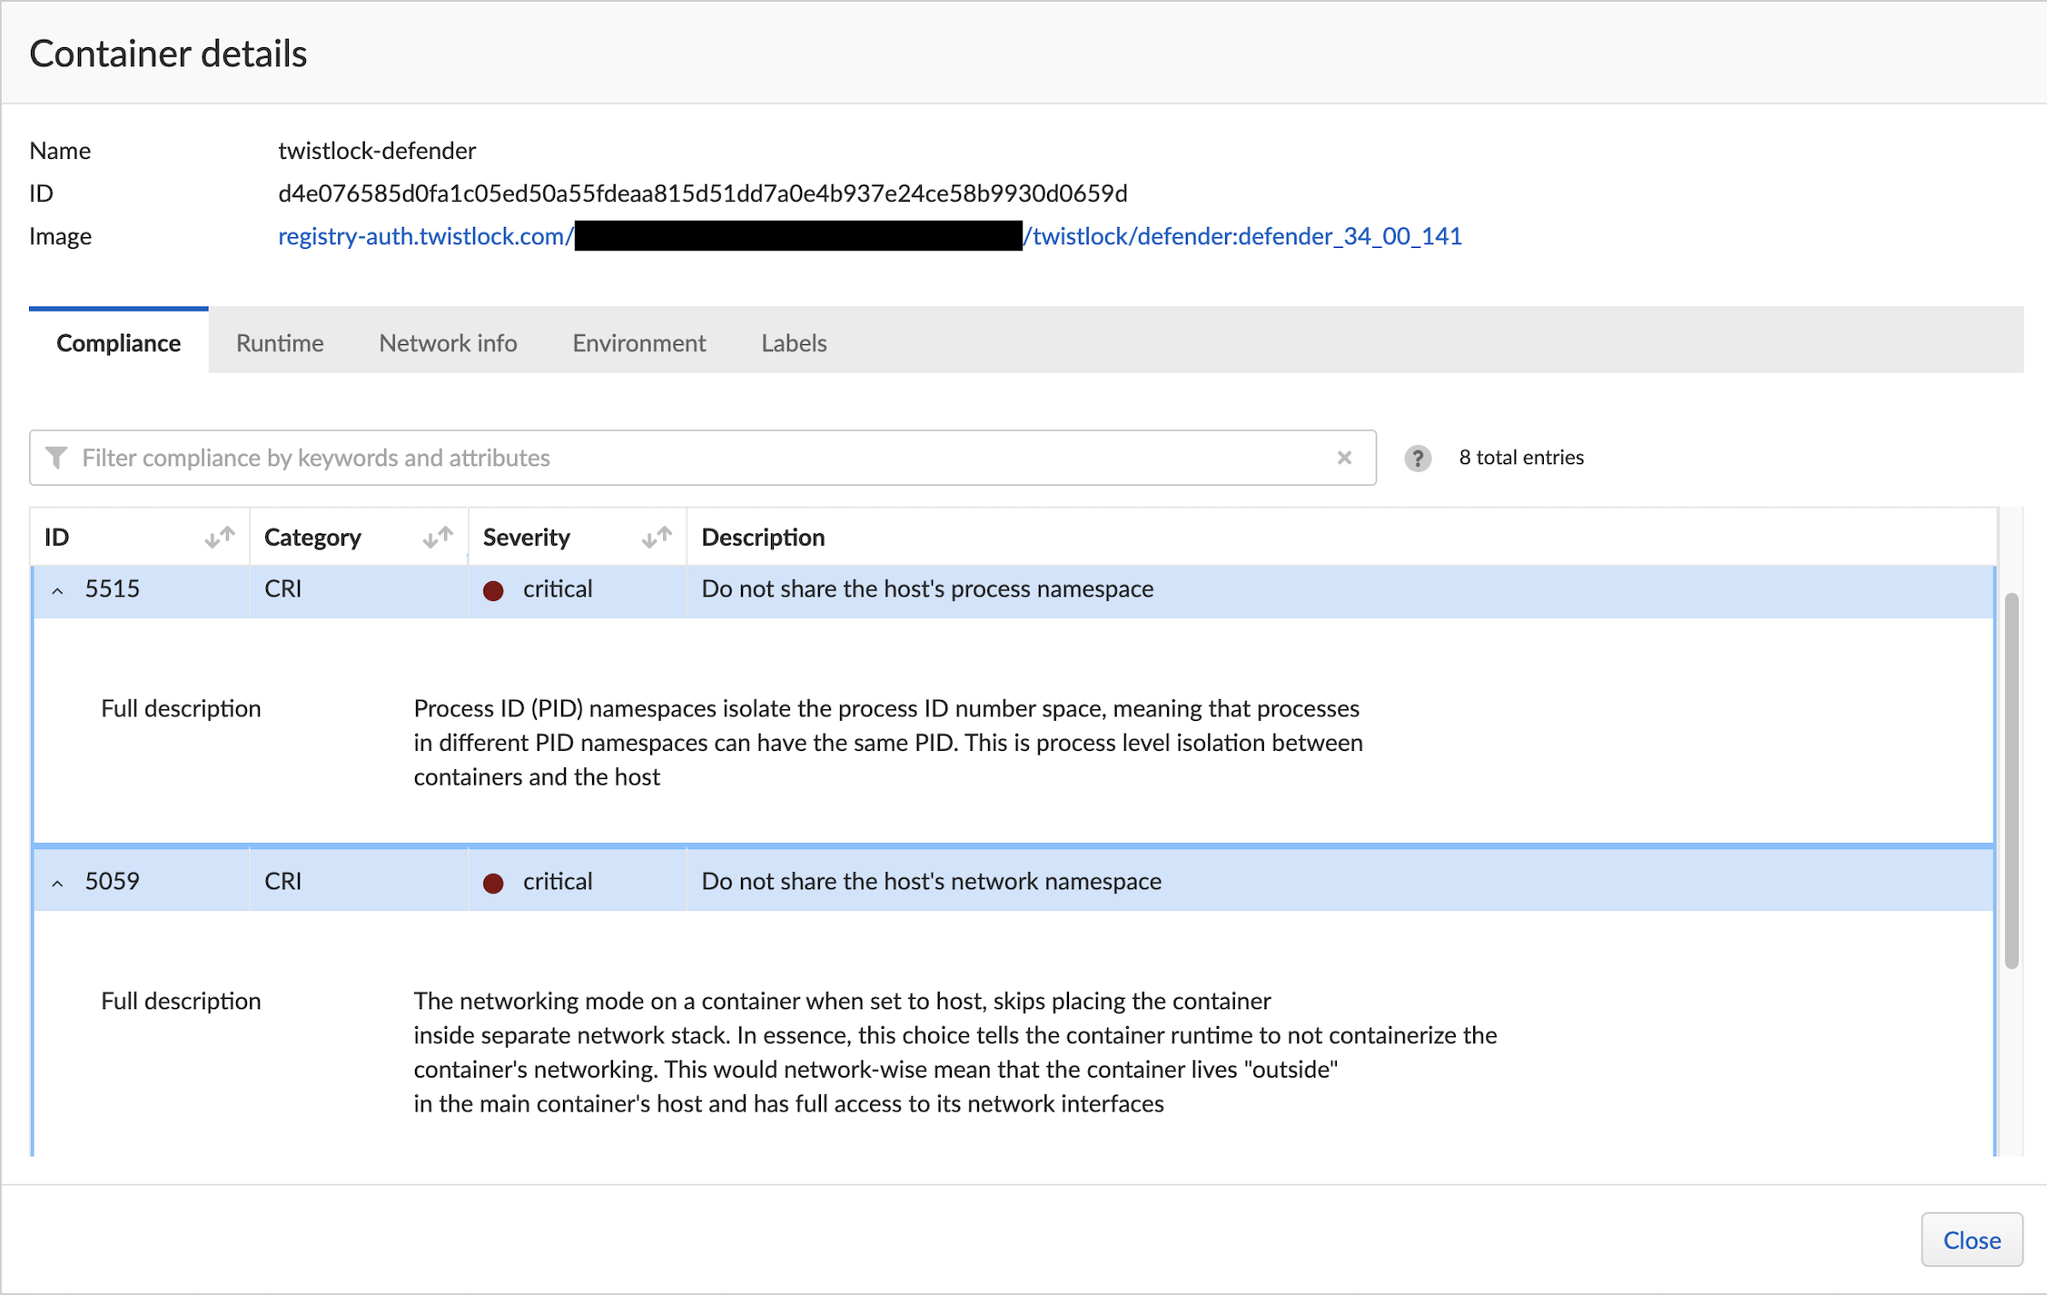Open the question mark help icon
The width and height of the screenshot is (2047, 1295).
1417,458
